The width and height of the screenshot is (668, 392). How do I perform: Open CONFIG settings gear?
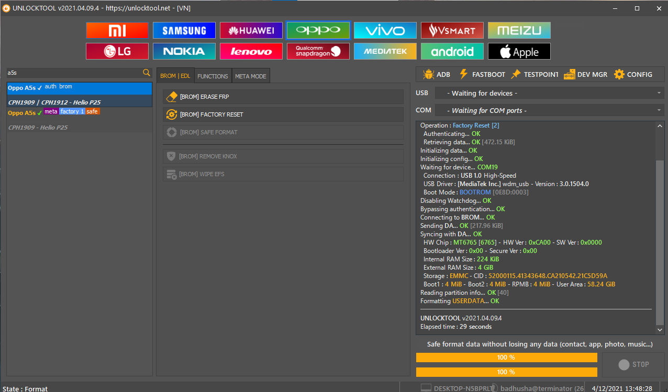633,74
